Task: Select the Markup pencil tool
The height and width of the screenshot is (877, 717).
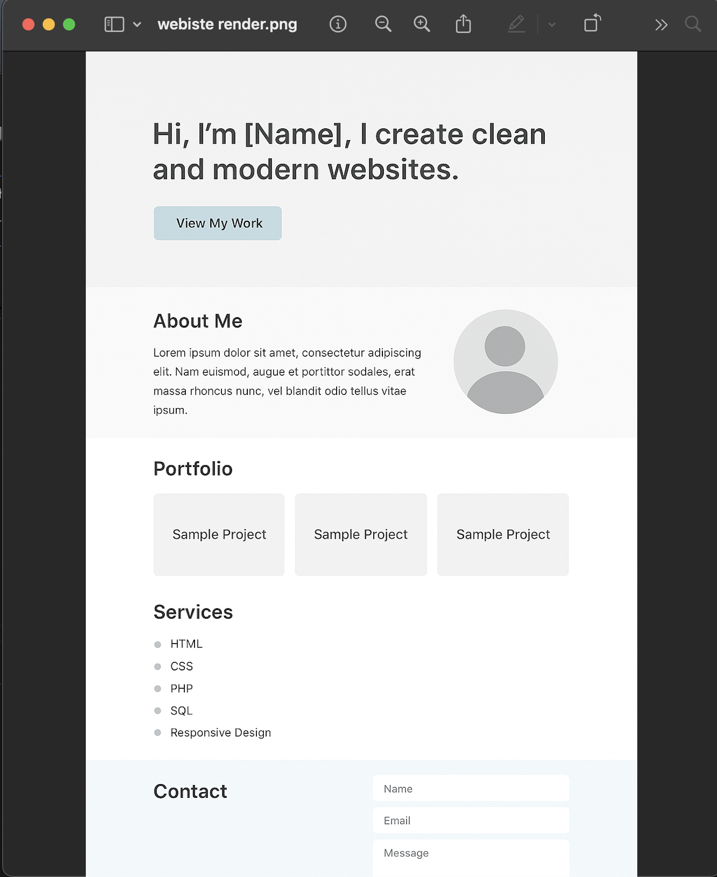Action: coord(516,24)
